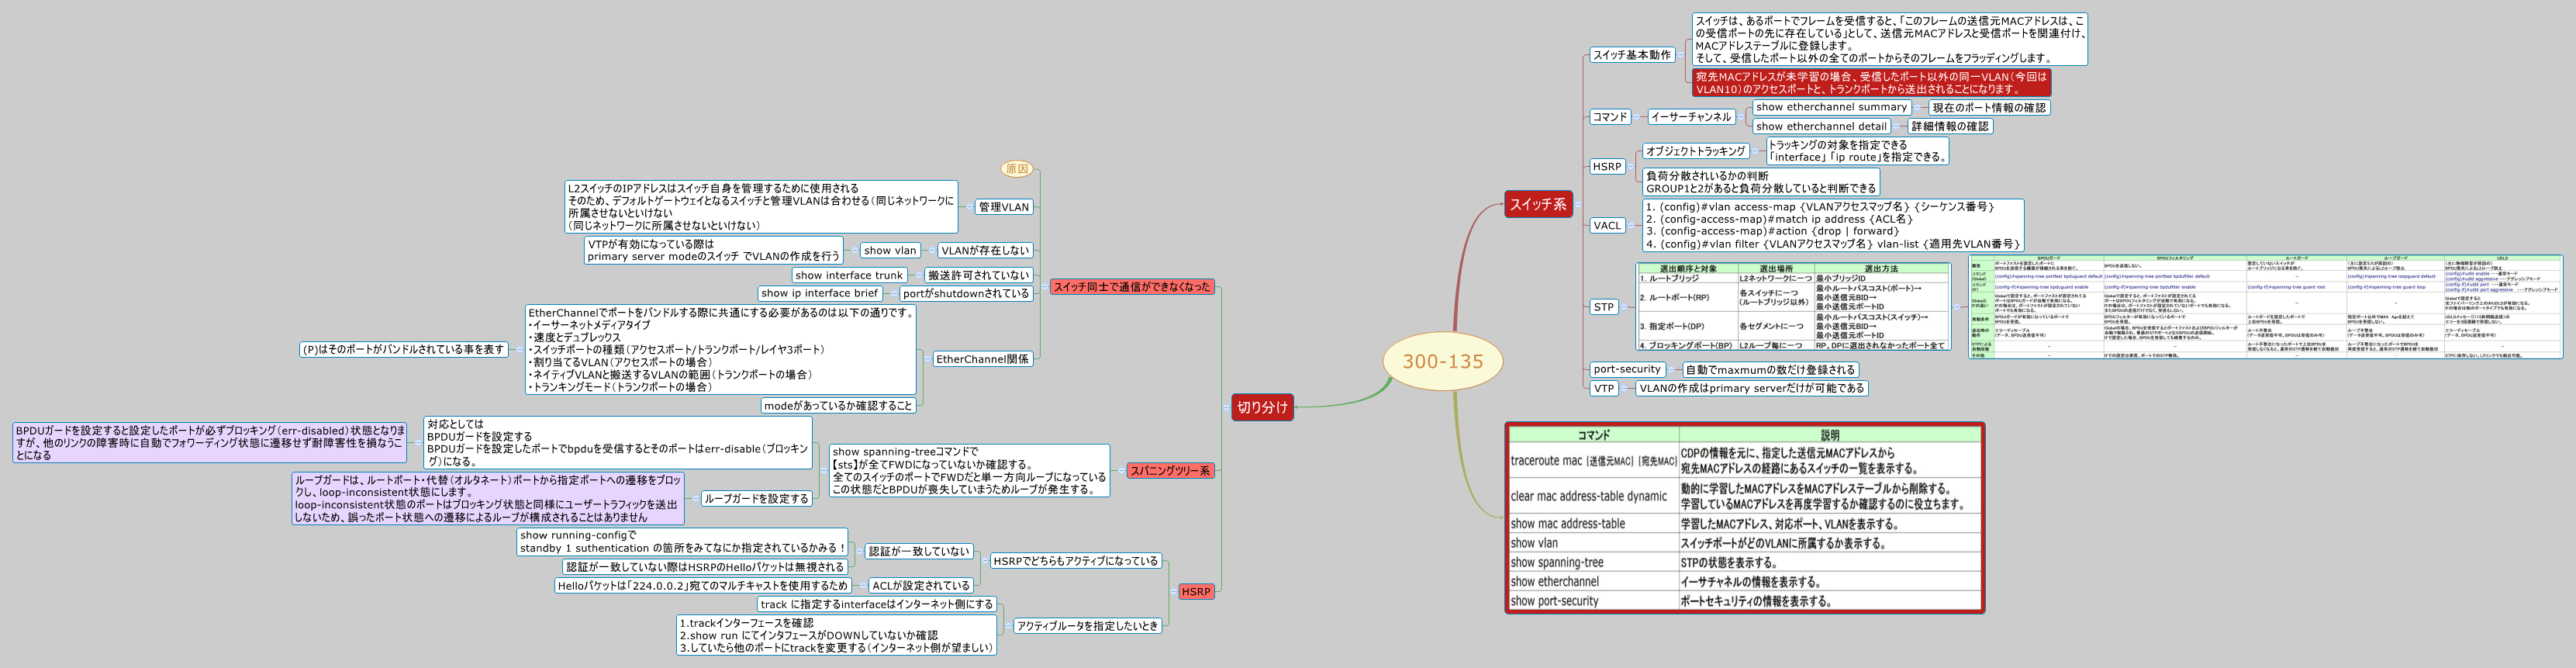This screenshot has height=668, width=2576.
Task: Select the red スパニングツリー系 node
Action: [1170, 470]
